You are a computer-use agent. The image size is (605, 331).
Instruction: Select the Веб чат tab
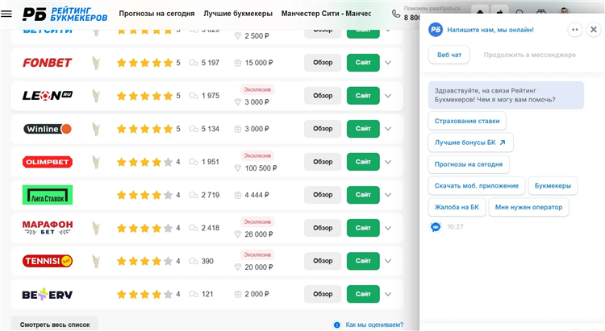pyautogui.click(x=449, y=55)
